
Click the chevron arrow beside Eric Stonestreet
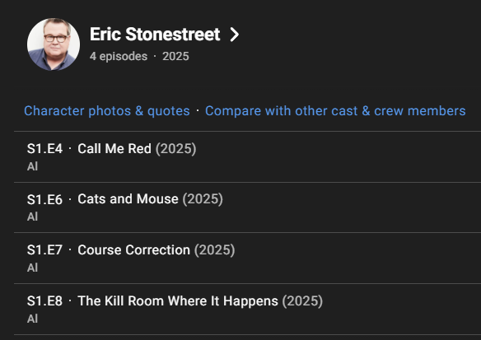pyautogui.click(x=235, y=35)
